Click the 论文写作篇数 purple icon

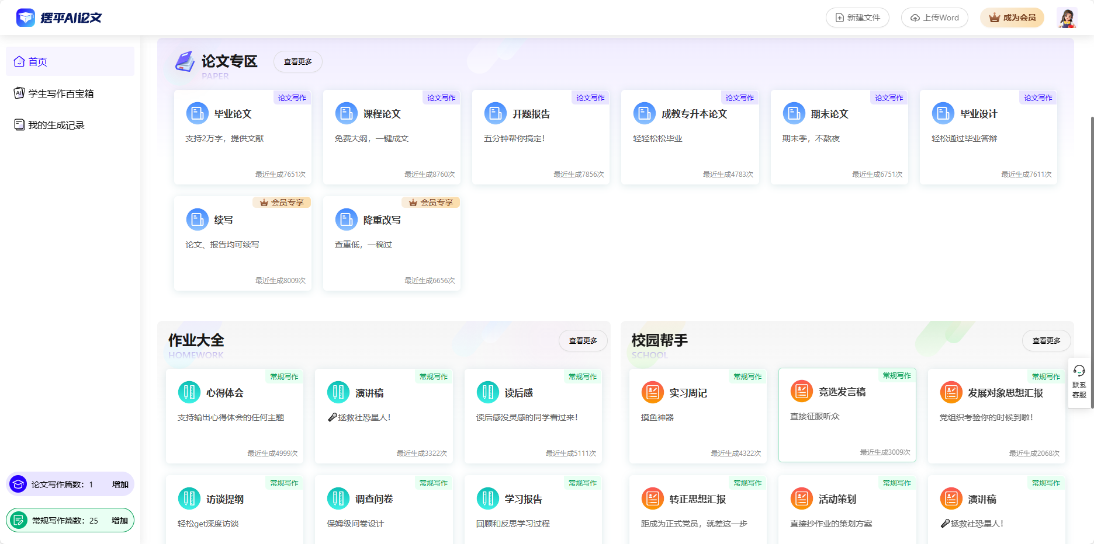pyautogui.click(x=18, y=484)
